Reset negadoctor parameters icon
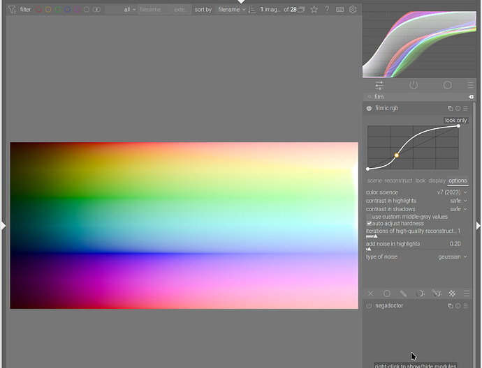This screenshot has width=482, height=368. click(458, 306)
